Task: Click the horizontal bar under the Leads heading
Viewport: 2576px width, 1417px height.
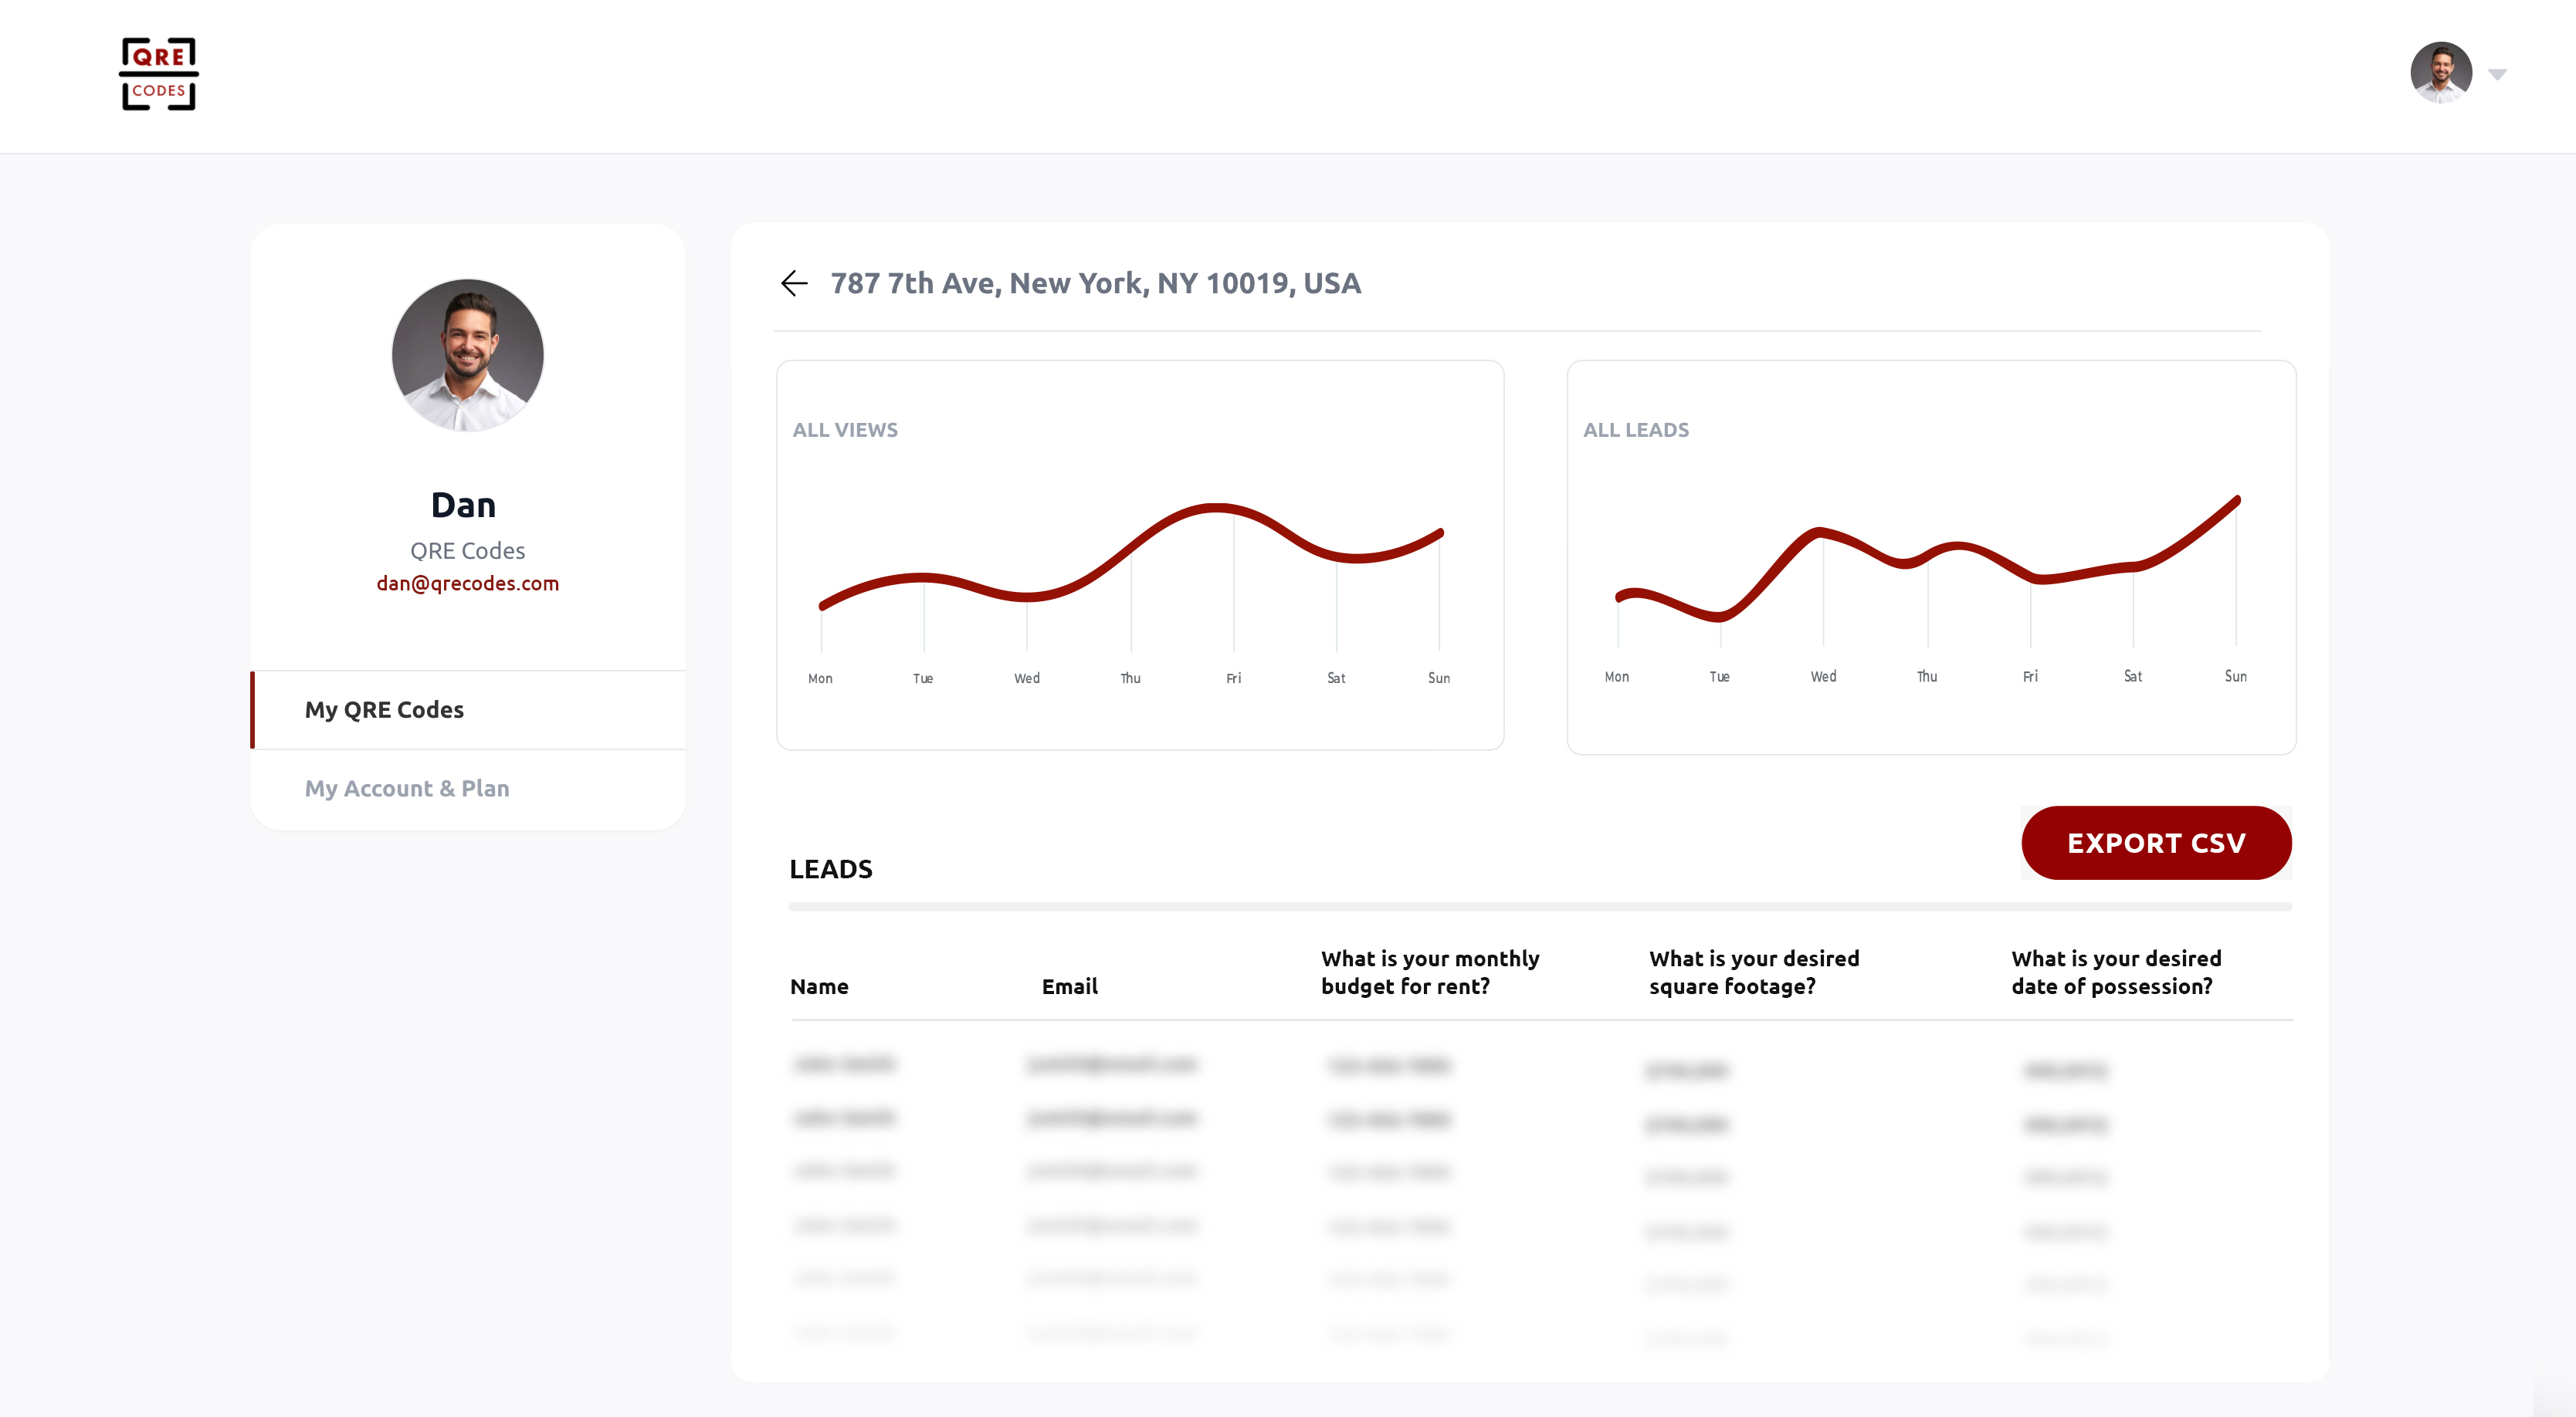Action: 1539,908
